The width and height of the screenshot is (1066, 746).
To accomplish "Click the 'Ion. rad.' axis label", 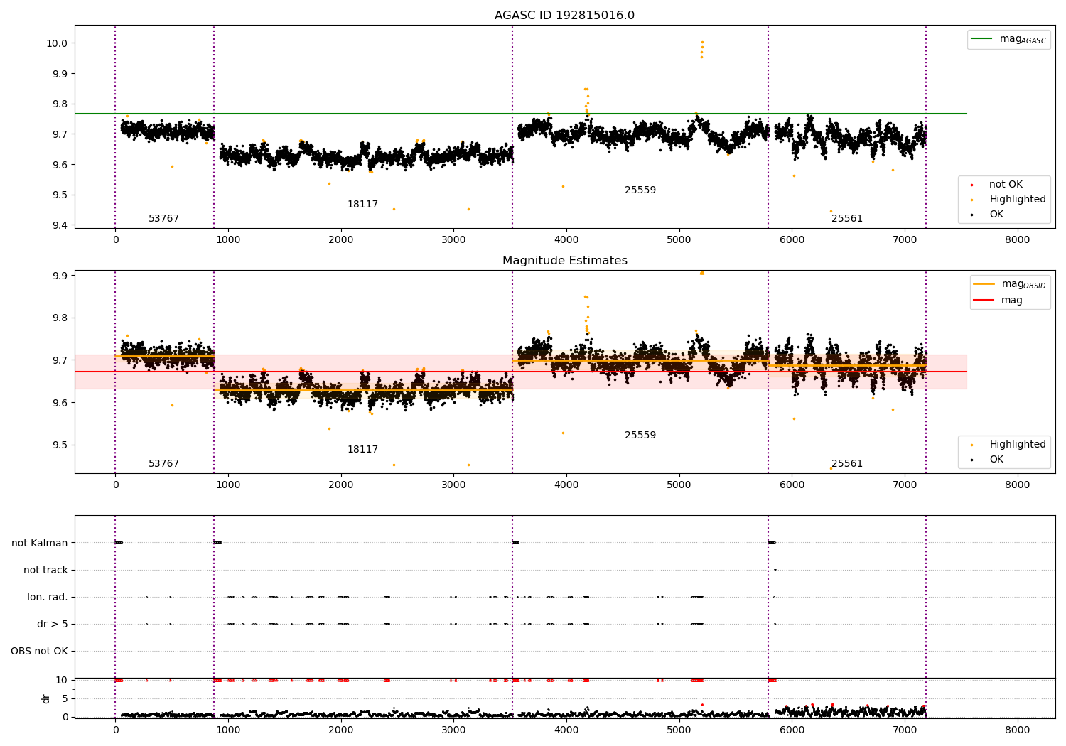I will (48, 598).
